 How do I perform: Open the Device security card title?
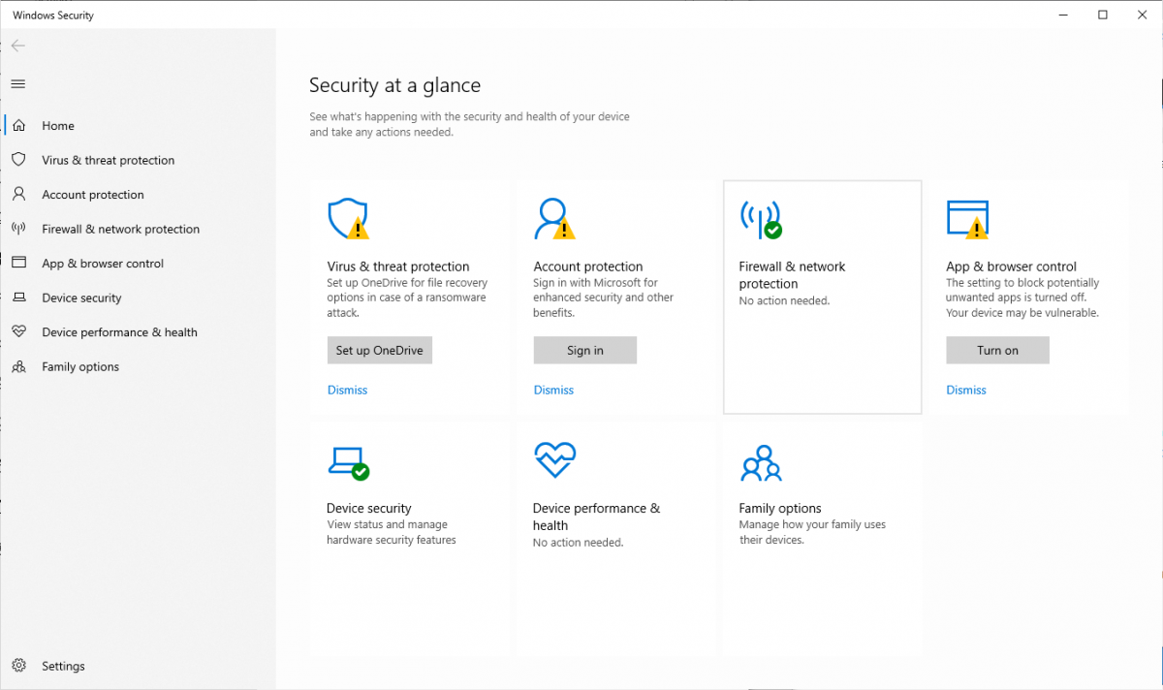click(369, 508)
